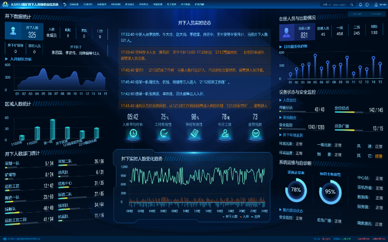Select the 带班有效性 document icon
This screenshot has width=388, height=242.
coord(194,134)
